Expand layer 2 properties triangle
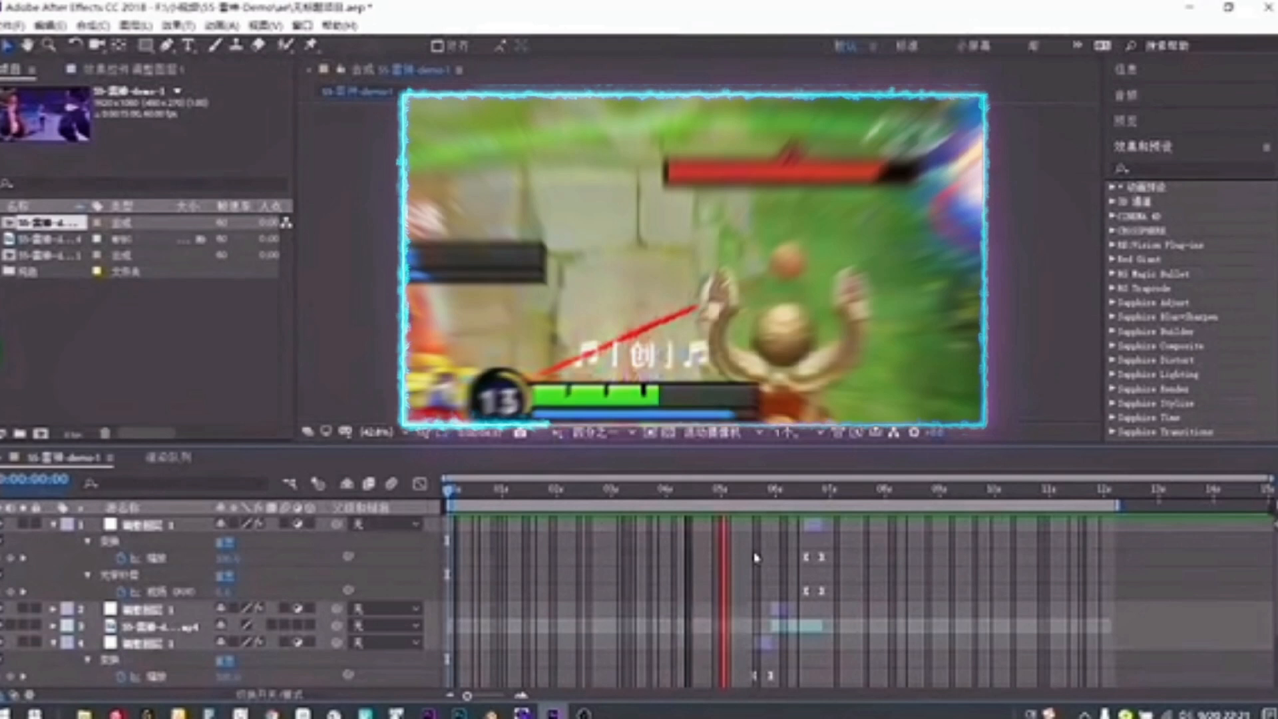The height and width of the screenshot is (719, 1278). click(53, 608)
